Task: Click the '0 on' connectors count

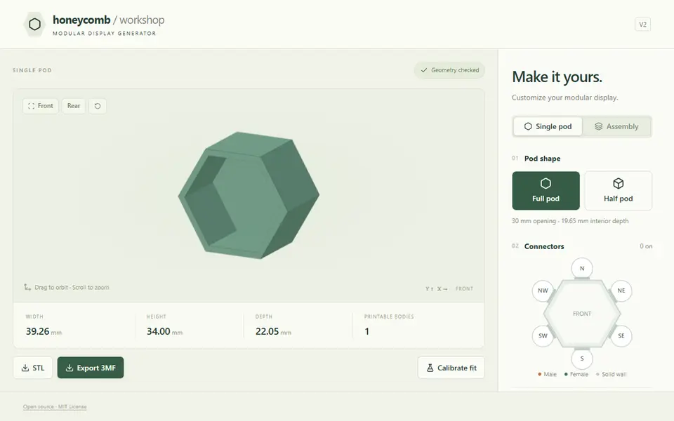Action: [x=646, y=246]
